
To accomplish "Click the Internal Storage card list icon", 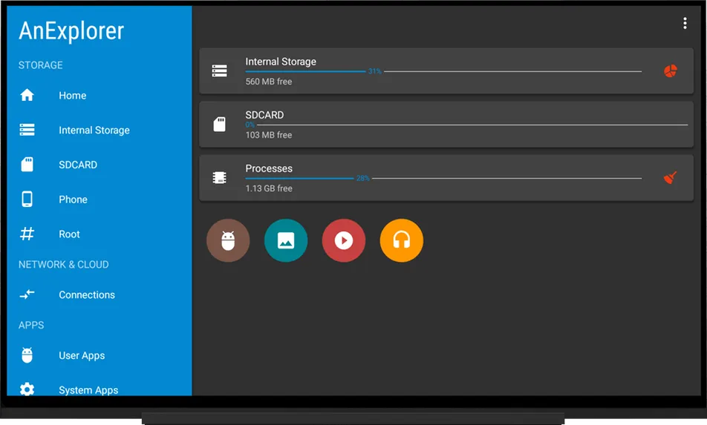I will click(x=220, y=71).
